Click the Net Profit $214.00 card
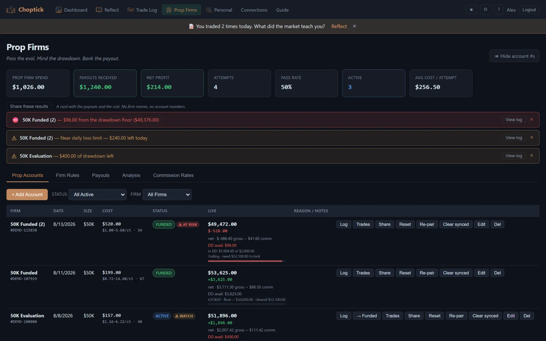This screenshot has height=341, width=546. pos(172,83)
